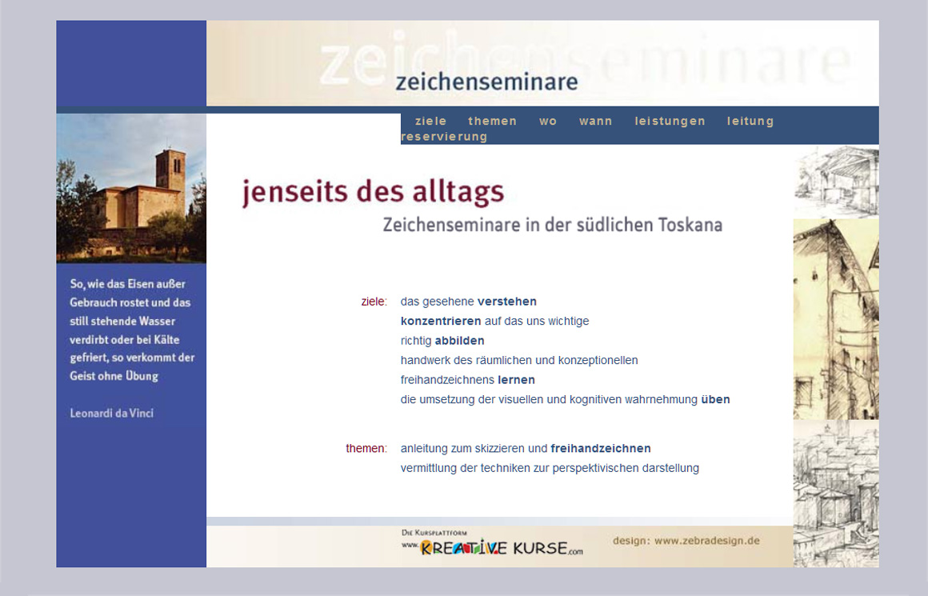Open the leitung menu item

point(750,122)
